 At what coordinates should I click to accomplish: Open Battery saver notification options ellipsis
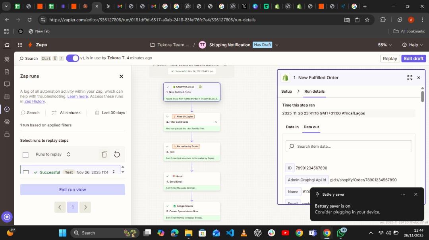(403, 194)
